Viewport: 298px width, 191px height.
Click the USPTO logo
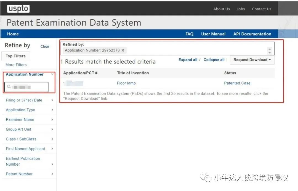click(x=18, y=9)
